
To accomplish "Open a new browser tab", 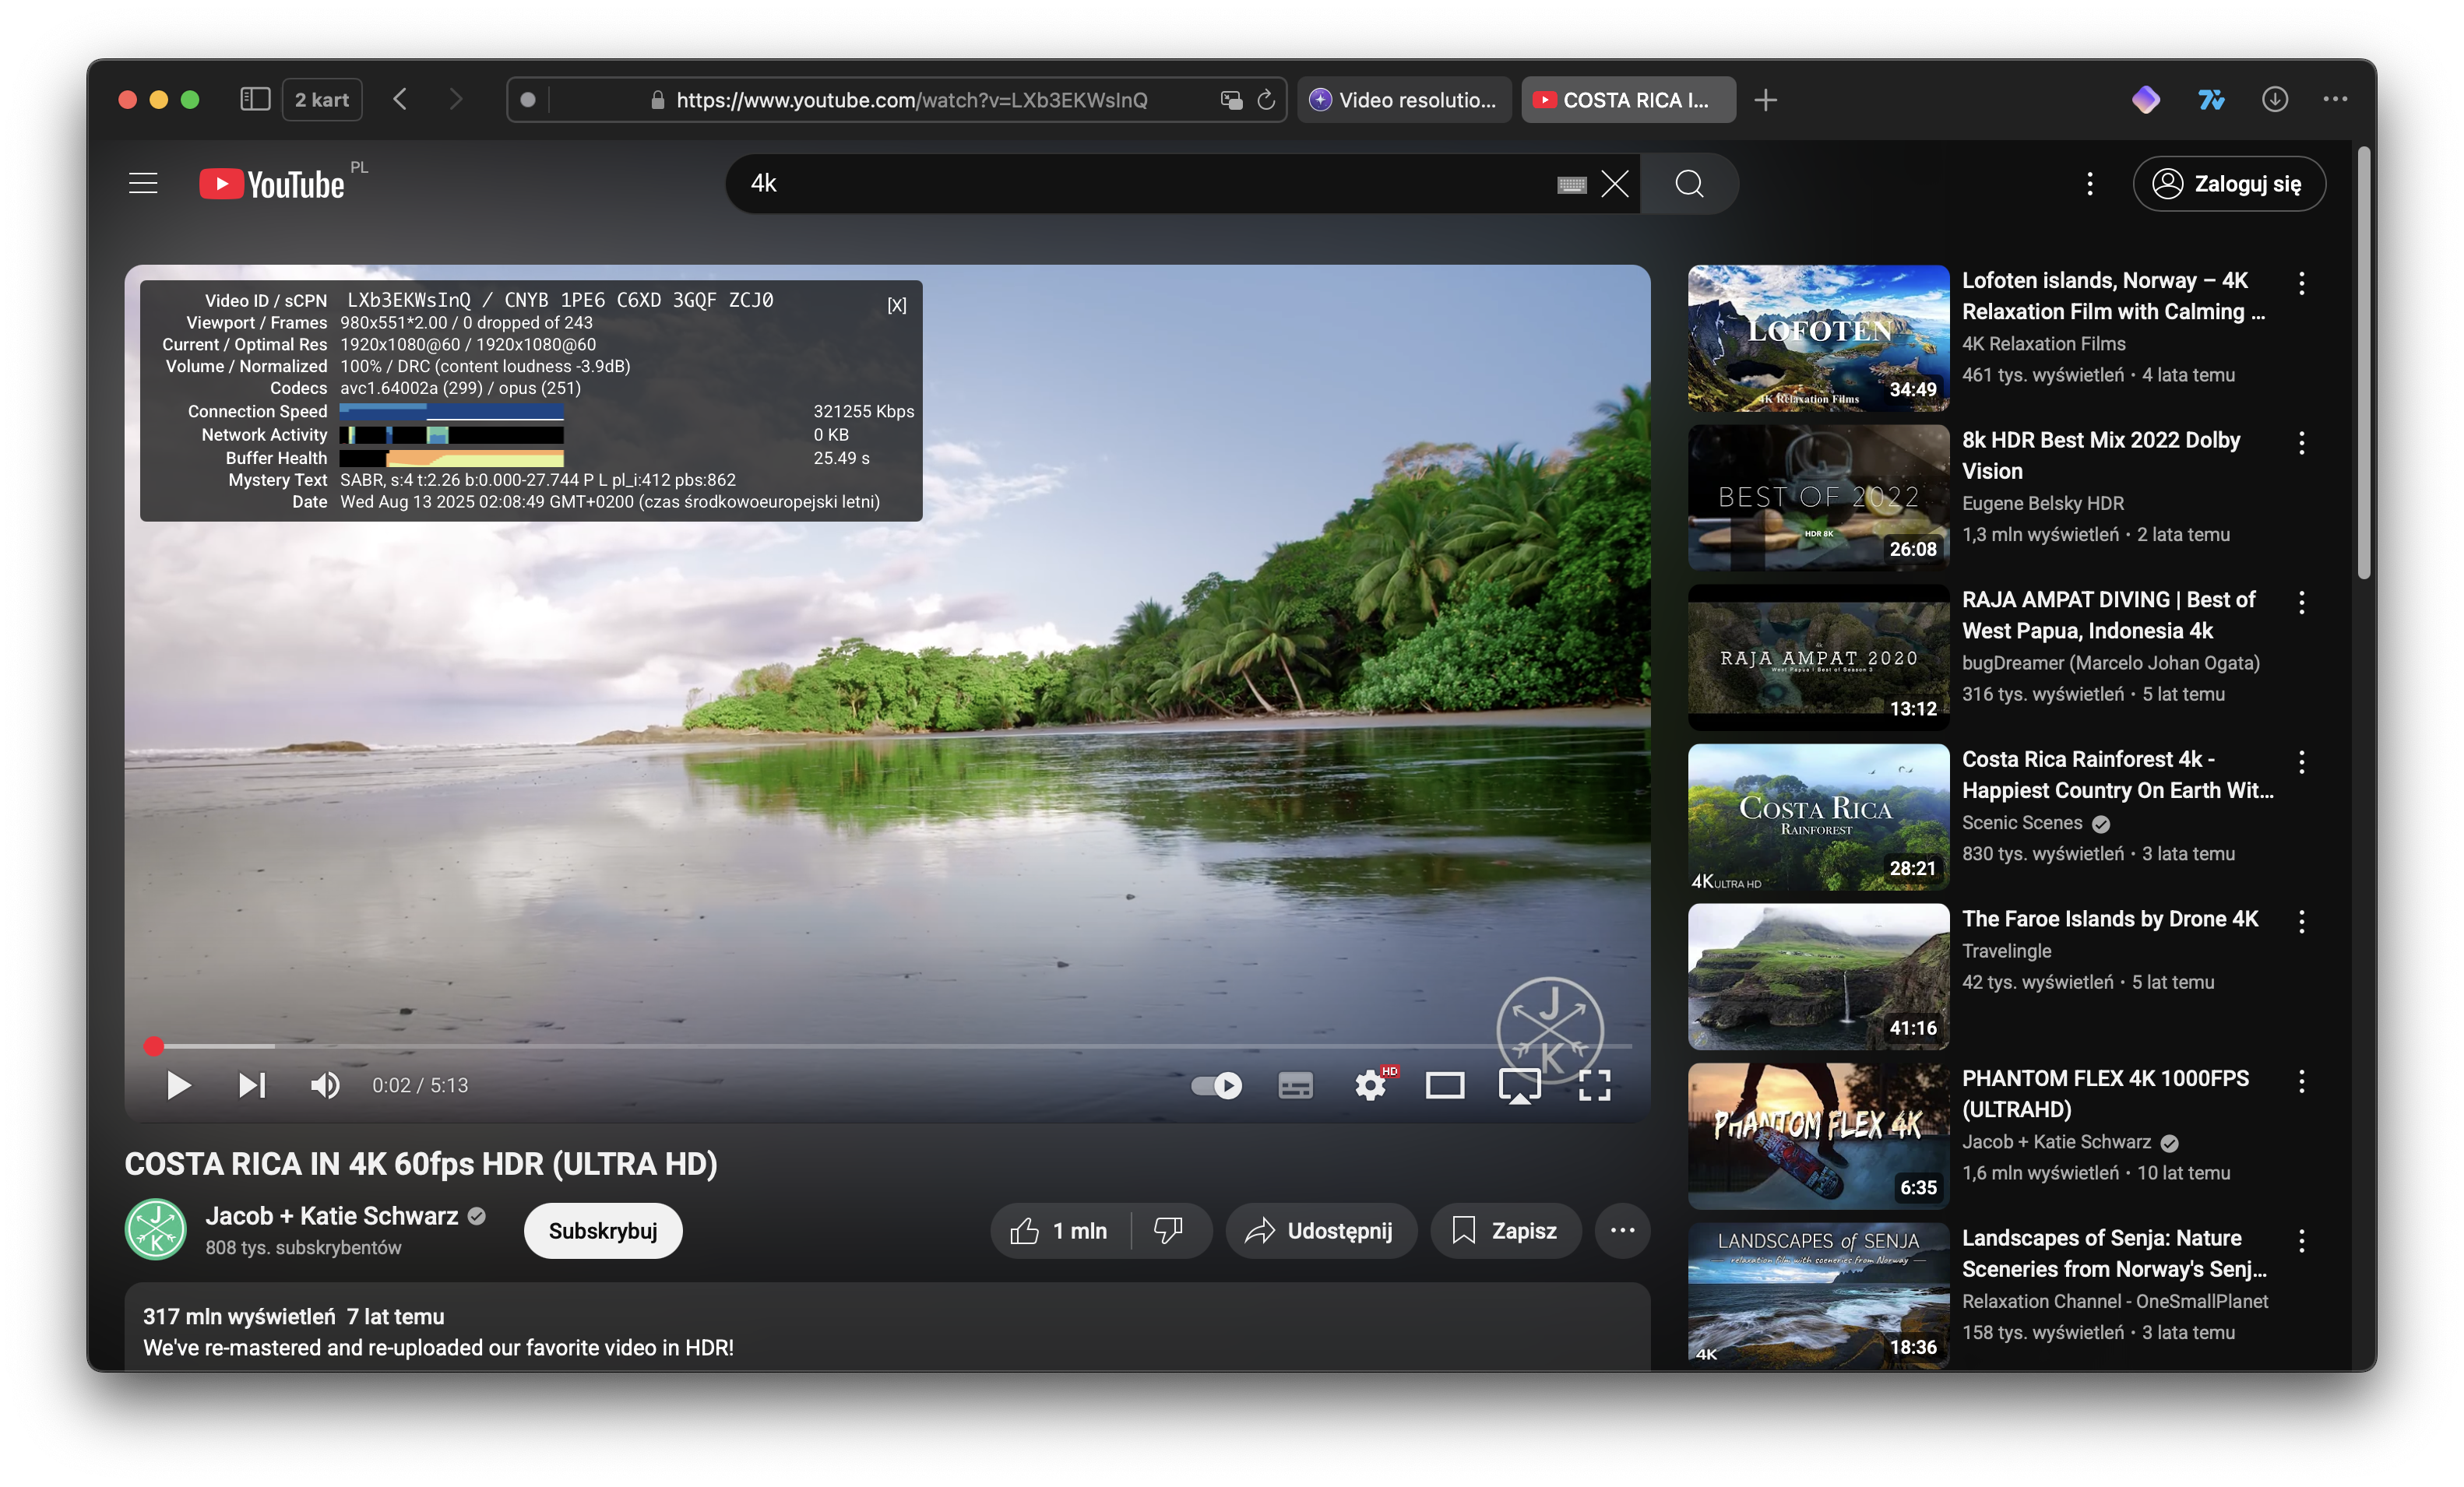I will pyautogui.click(x=1766, y=100).
